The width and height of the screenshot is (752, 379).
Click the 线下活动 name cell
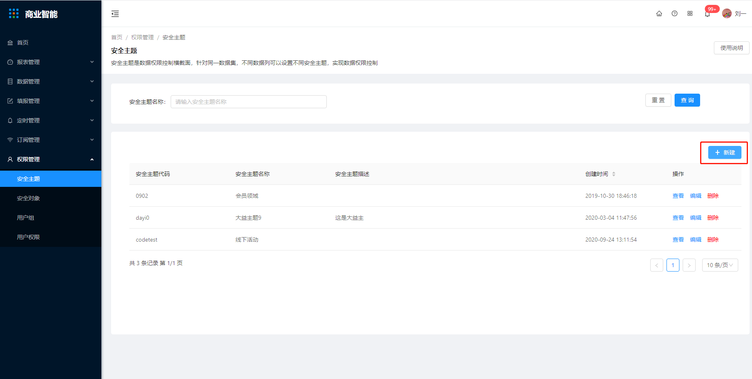pos(247,240)
